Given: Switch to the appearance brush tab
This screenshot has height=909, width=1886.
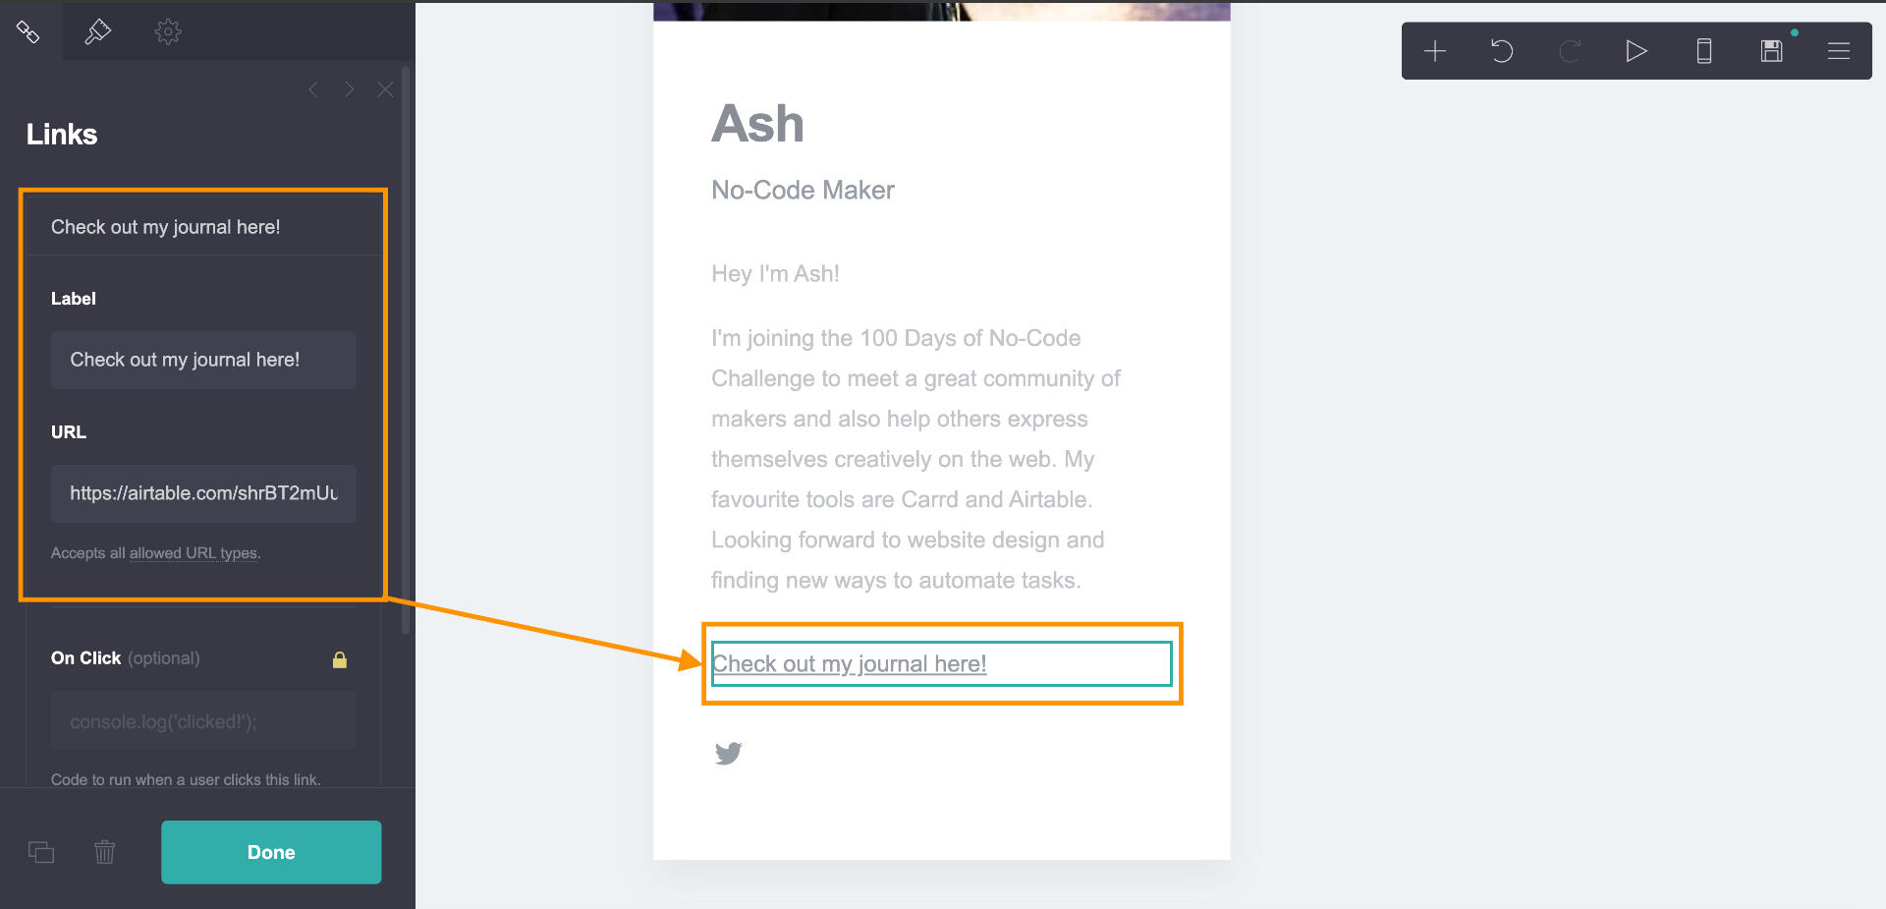Looking at the screenshot, I should coord(97,31).
